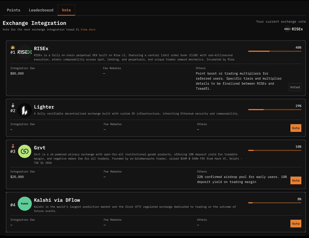Click the 29% label on Lighter card
This screenshot has height=238, width=309.
(x=298, y=106)
